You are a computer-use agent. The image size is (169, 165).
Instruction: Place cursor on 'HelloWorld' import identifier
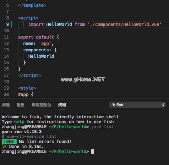59,24
